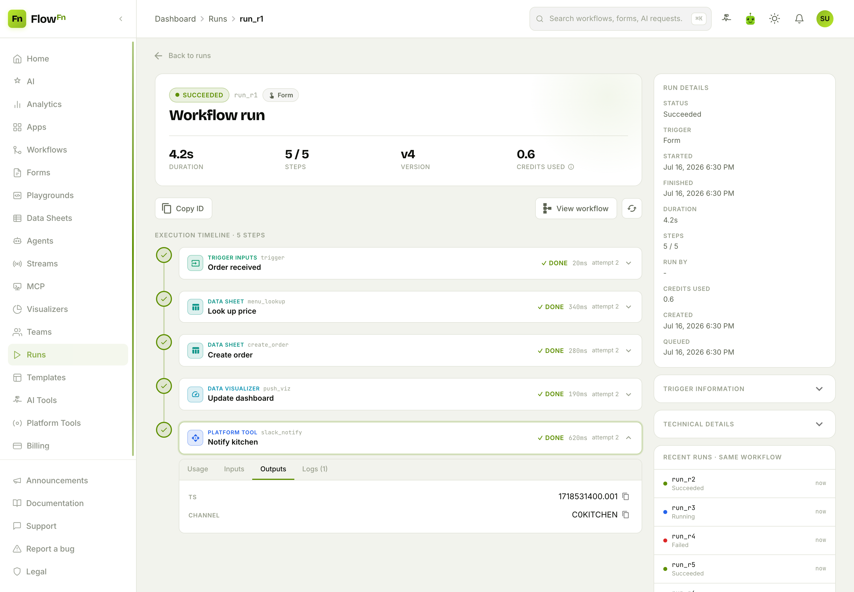Click the Order received trigger step icon
Image resolution: width=854 pixels, height=592 pixels.
(x=196, y=263)
